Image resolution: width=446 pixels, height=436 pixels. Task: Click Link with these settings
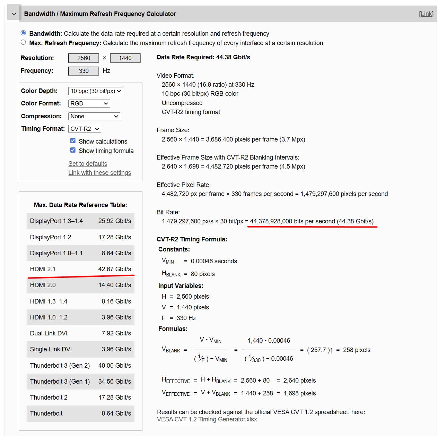(x=99, y=172)
